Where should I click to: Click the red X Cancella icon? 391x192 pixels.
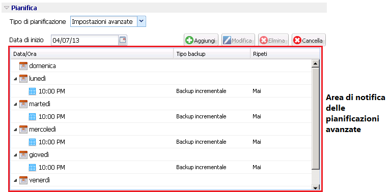click(297, 40)
